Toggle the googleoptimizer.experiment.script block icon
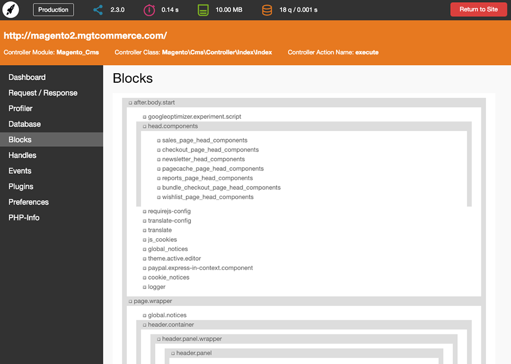 pyautogui.click(x=144, y=117)
